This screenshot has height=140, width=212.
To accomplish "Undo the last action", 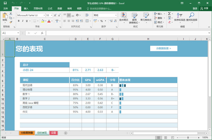I will (x=13, y=3).
